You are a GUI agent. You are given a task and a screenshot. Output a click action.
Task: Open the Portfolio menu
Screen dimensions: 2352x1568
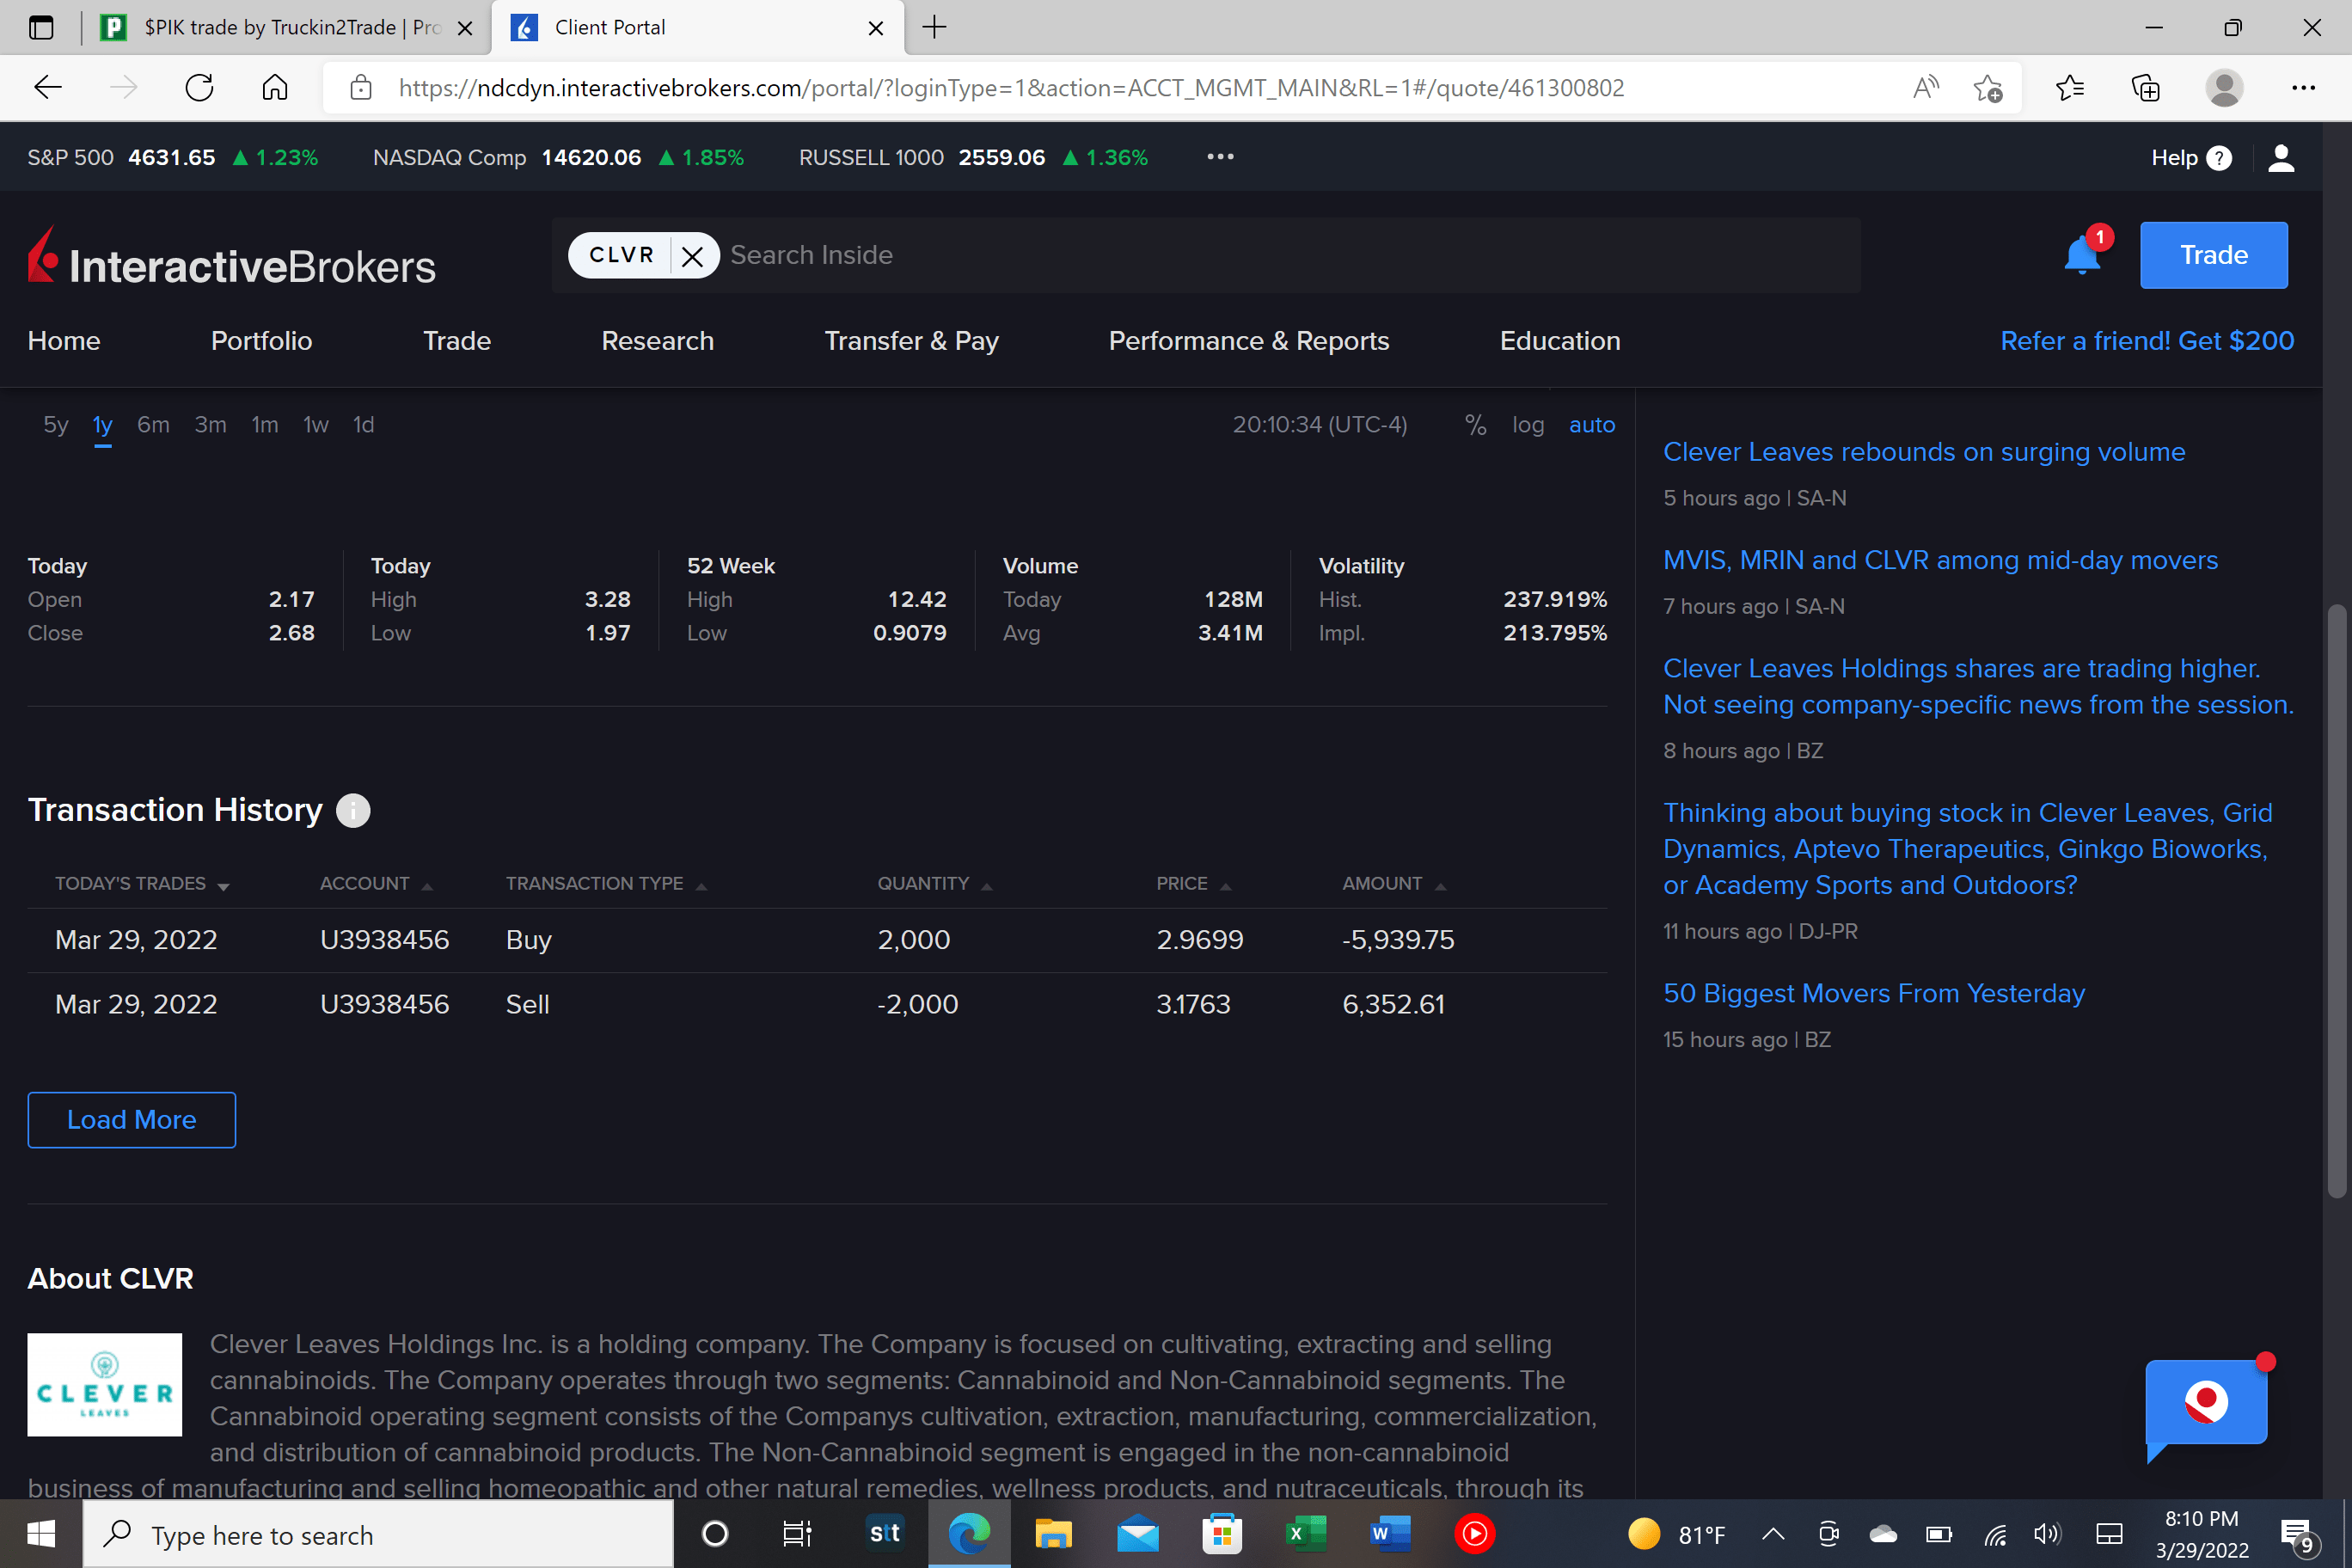coord(261,341)
